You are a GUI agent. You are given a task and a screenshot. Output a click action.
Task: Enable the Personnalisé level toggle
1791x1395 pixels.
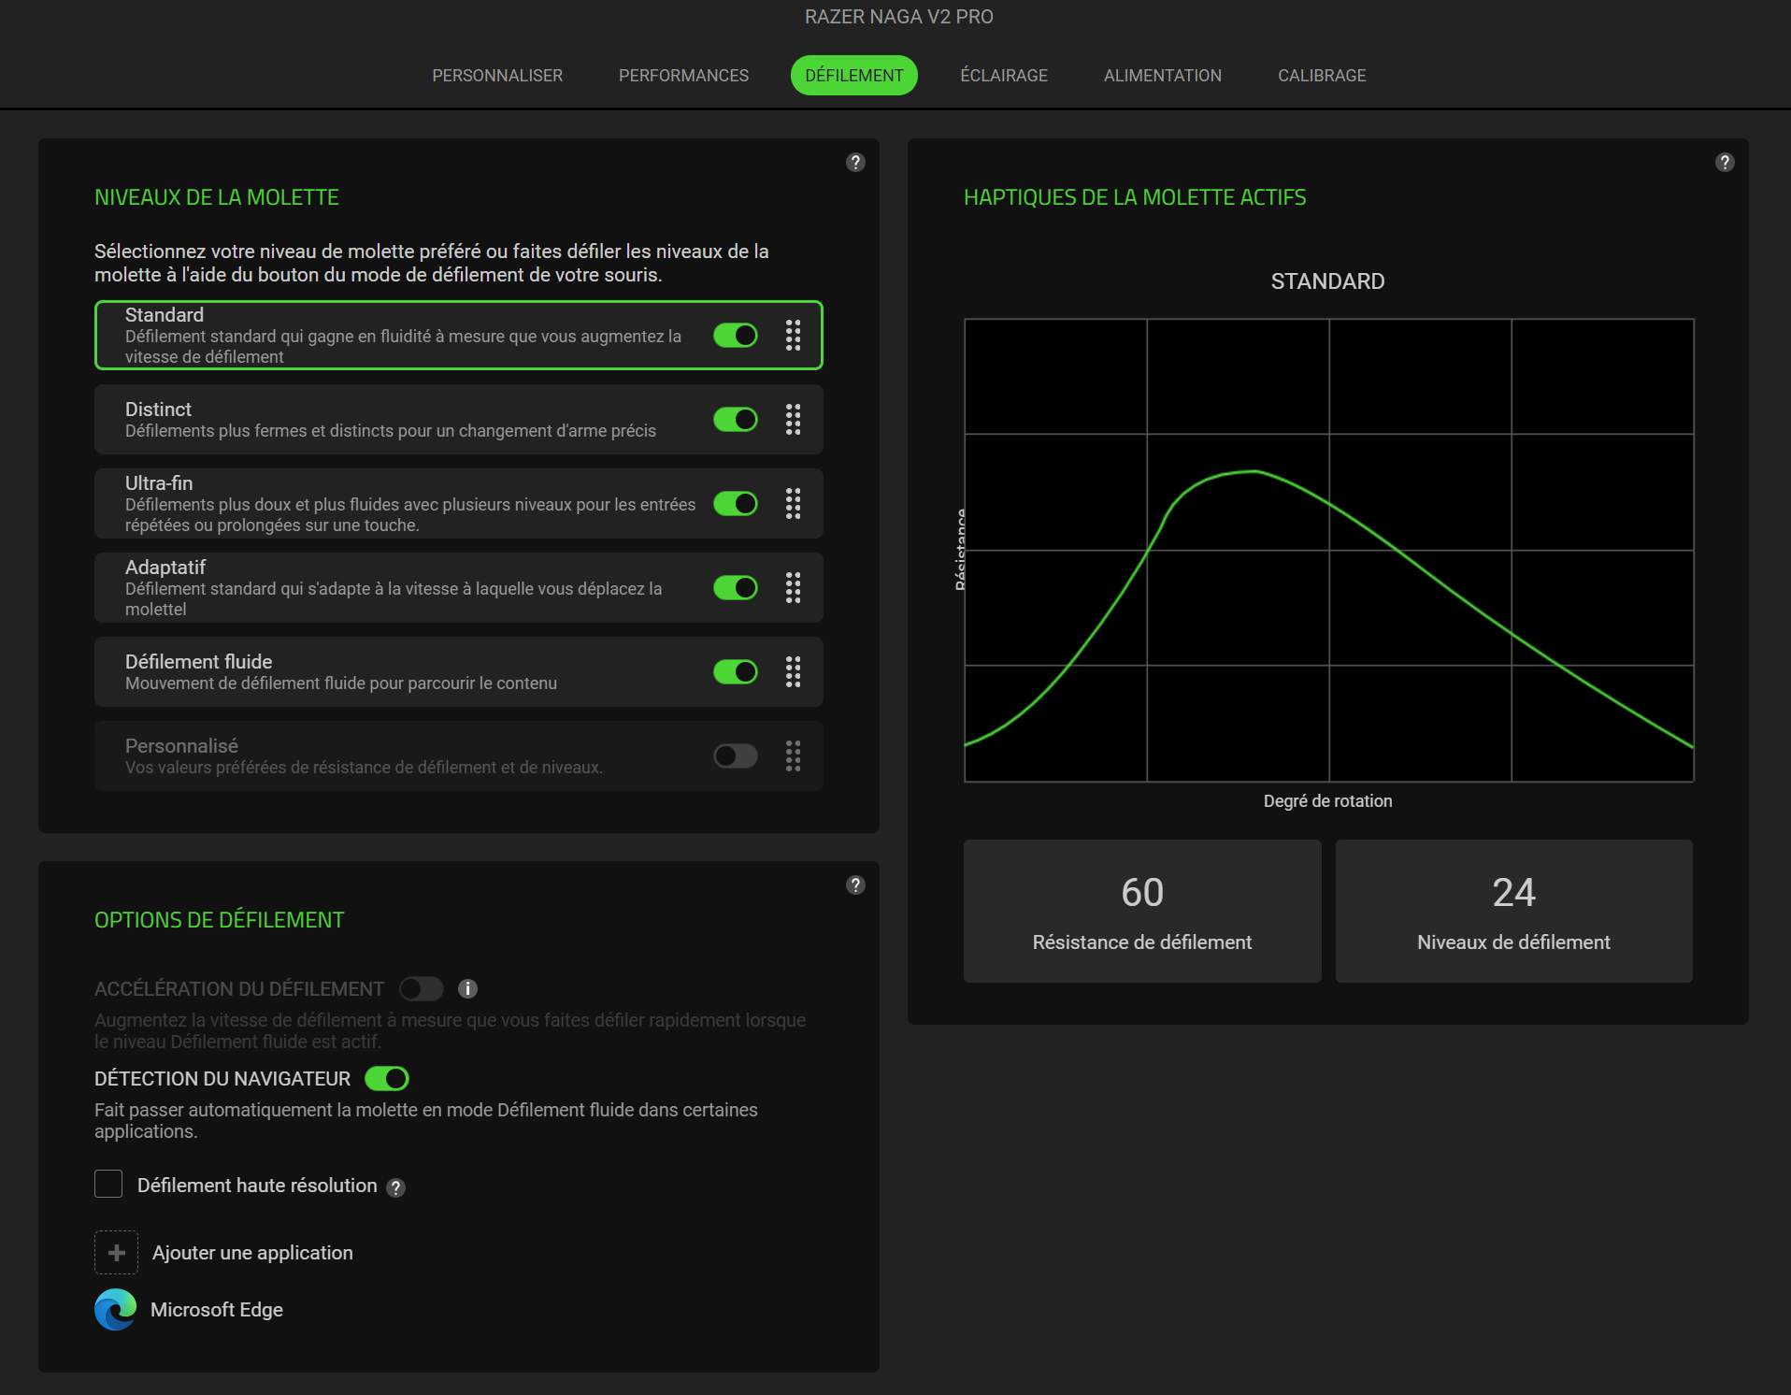[x=736, y=755]
